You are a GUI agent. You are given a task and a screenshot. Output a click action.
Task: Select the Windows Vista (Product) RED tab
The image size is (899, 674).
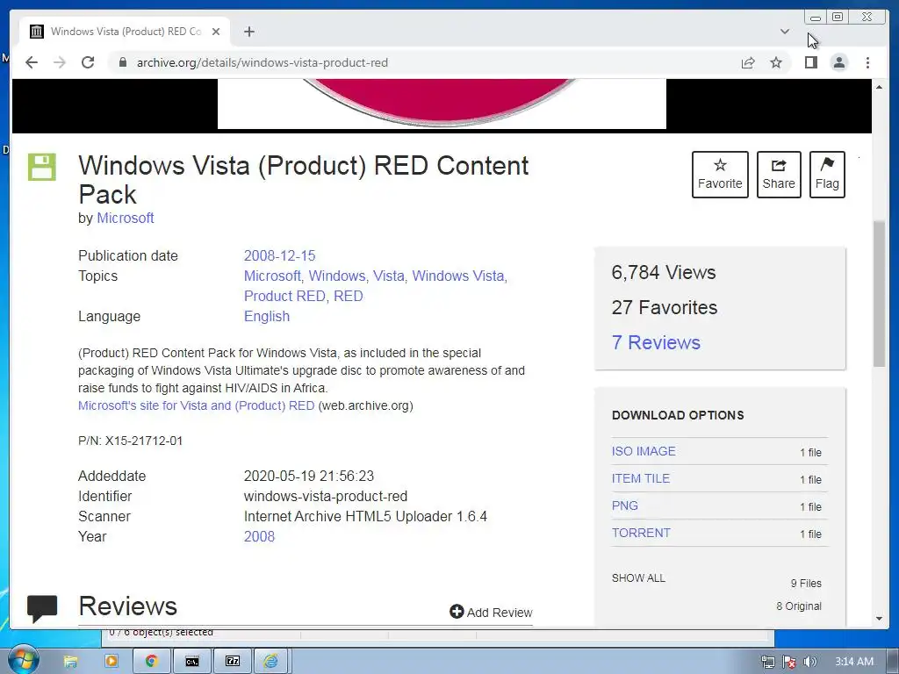click(126, 32)
